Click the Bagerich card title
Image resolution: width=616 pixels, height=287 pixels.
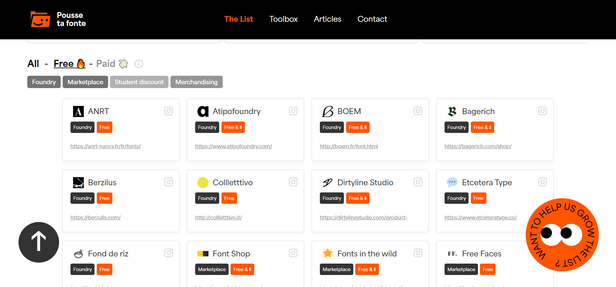coord(478,111)
